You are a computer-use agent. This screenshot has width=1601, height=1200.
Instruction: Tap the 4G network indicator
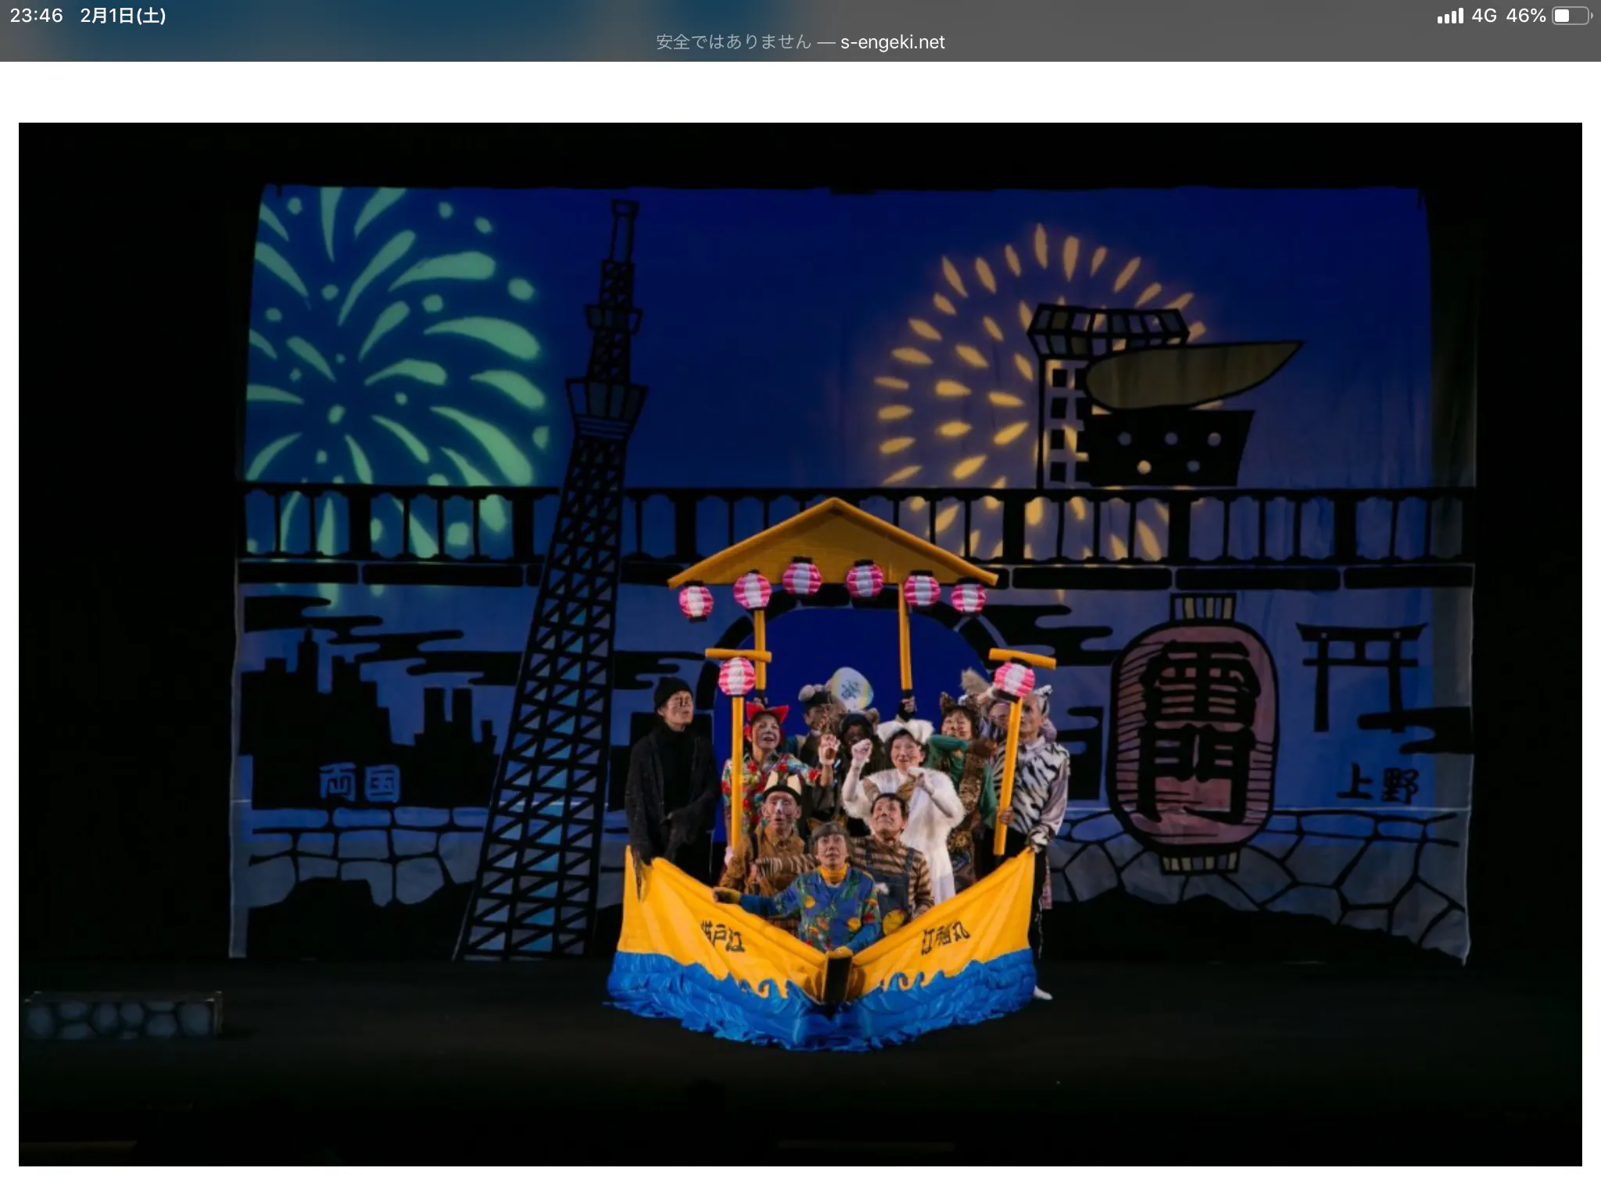click(x=1483, y=16)
